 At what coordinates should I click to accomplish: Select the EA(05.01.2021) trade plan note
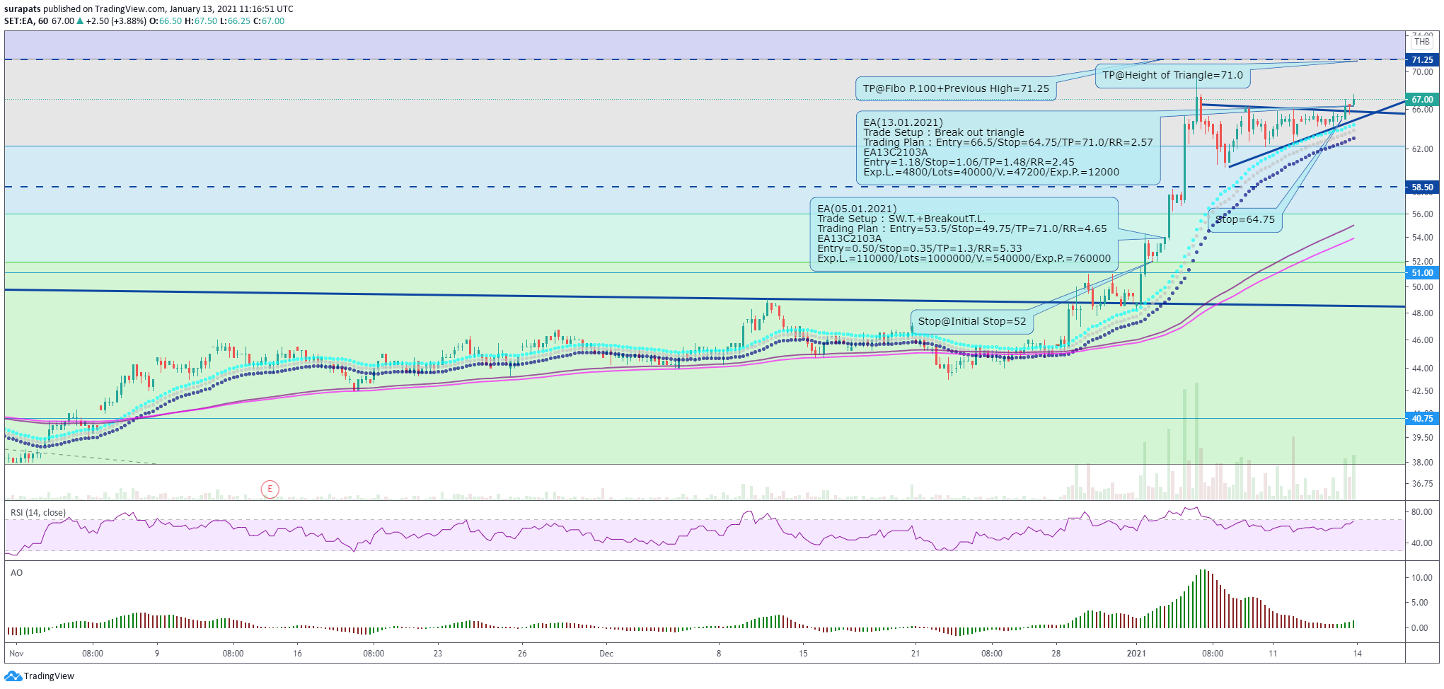[x=964, y=234]
